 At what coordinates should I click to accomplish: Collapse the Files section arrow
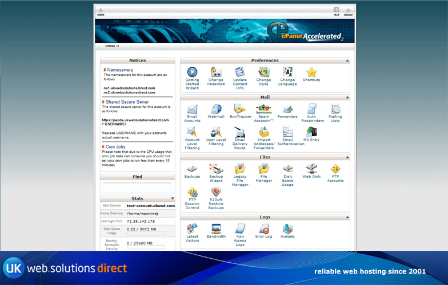click(347, 157)
